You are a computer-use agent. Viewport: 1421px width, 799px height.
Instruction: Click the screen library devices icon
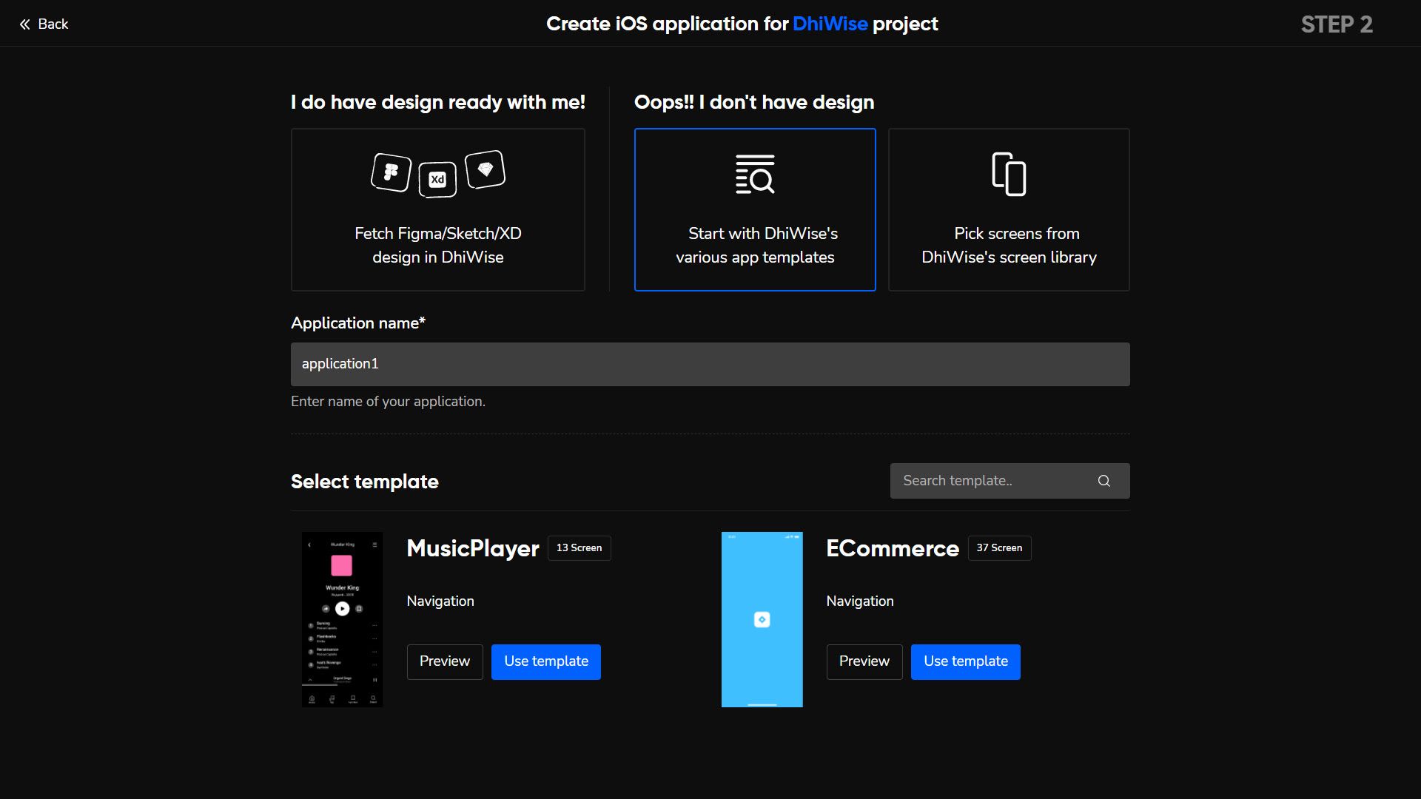1009,175
